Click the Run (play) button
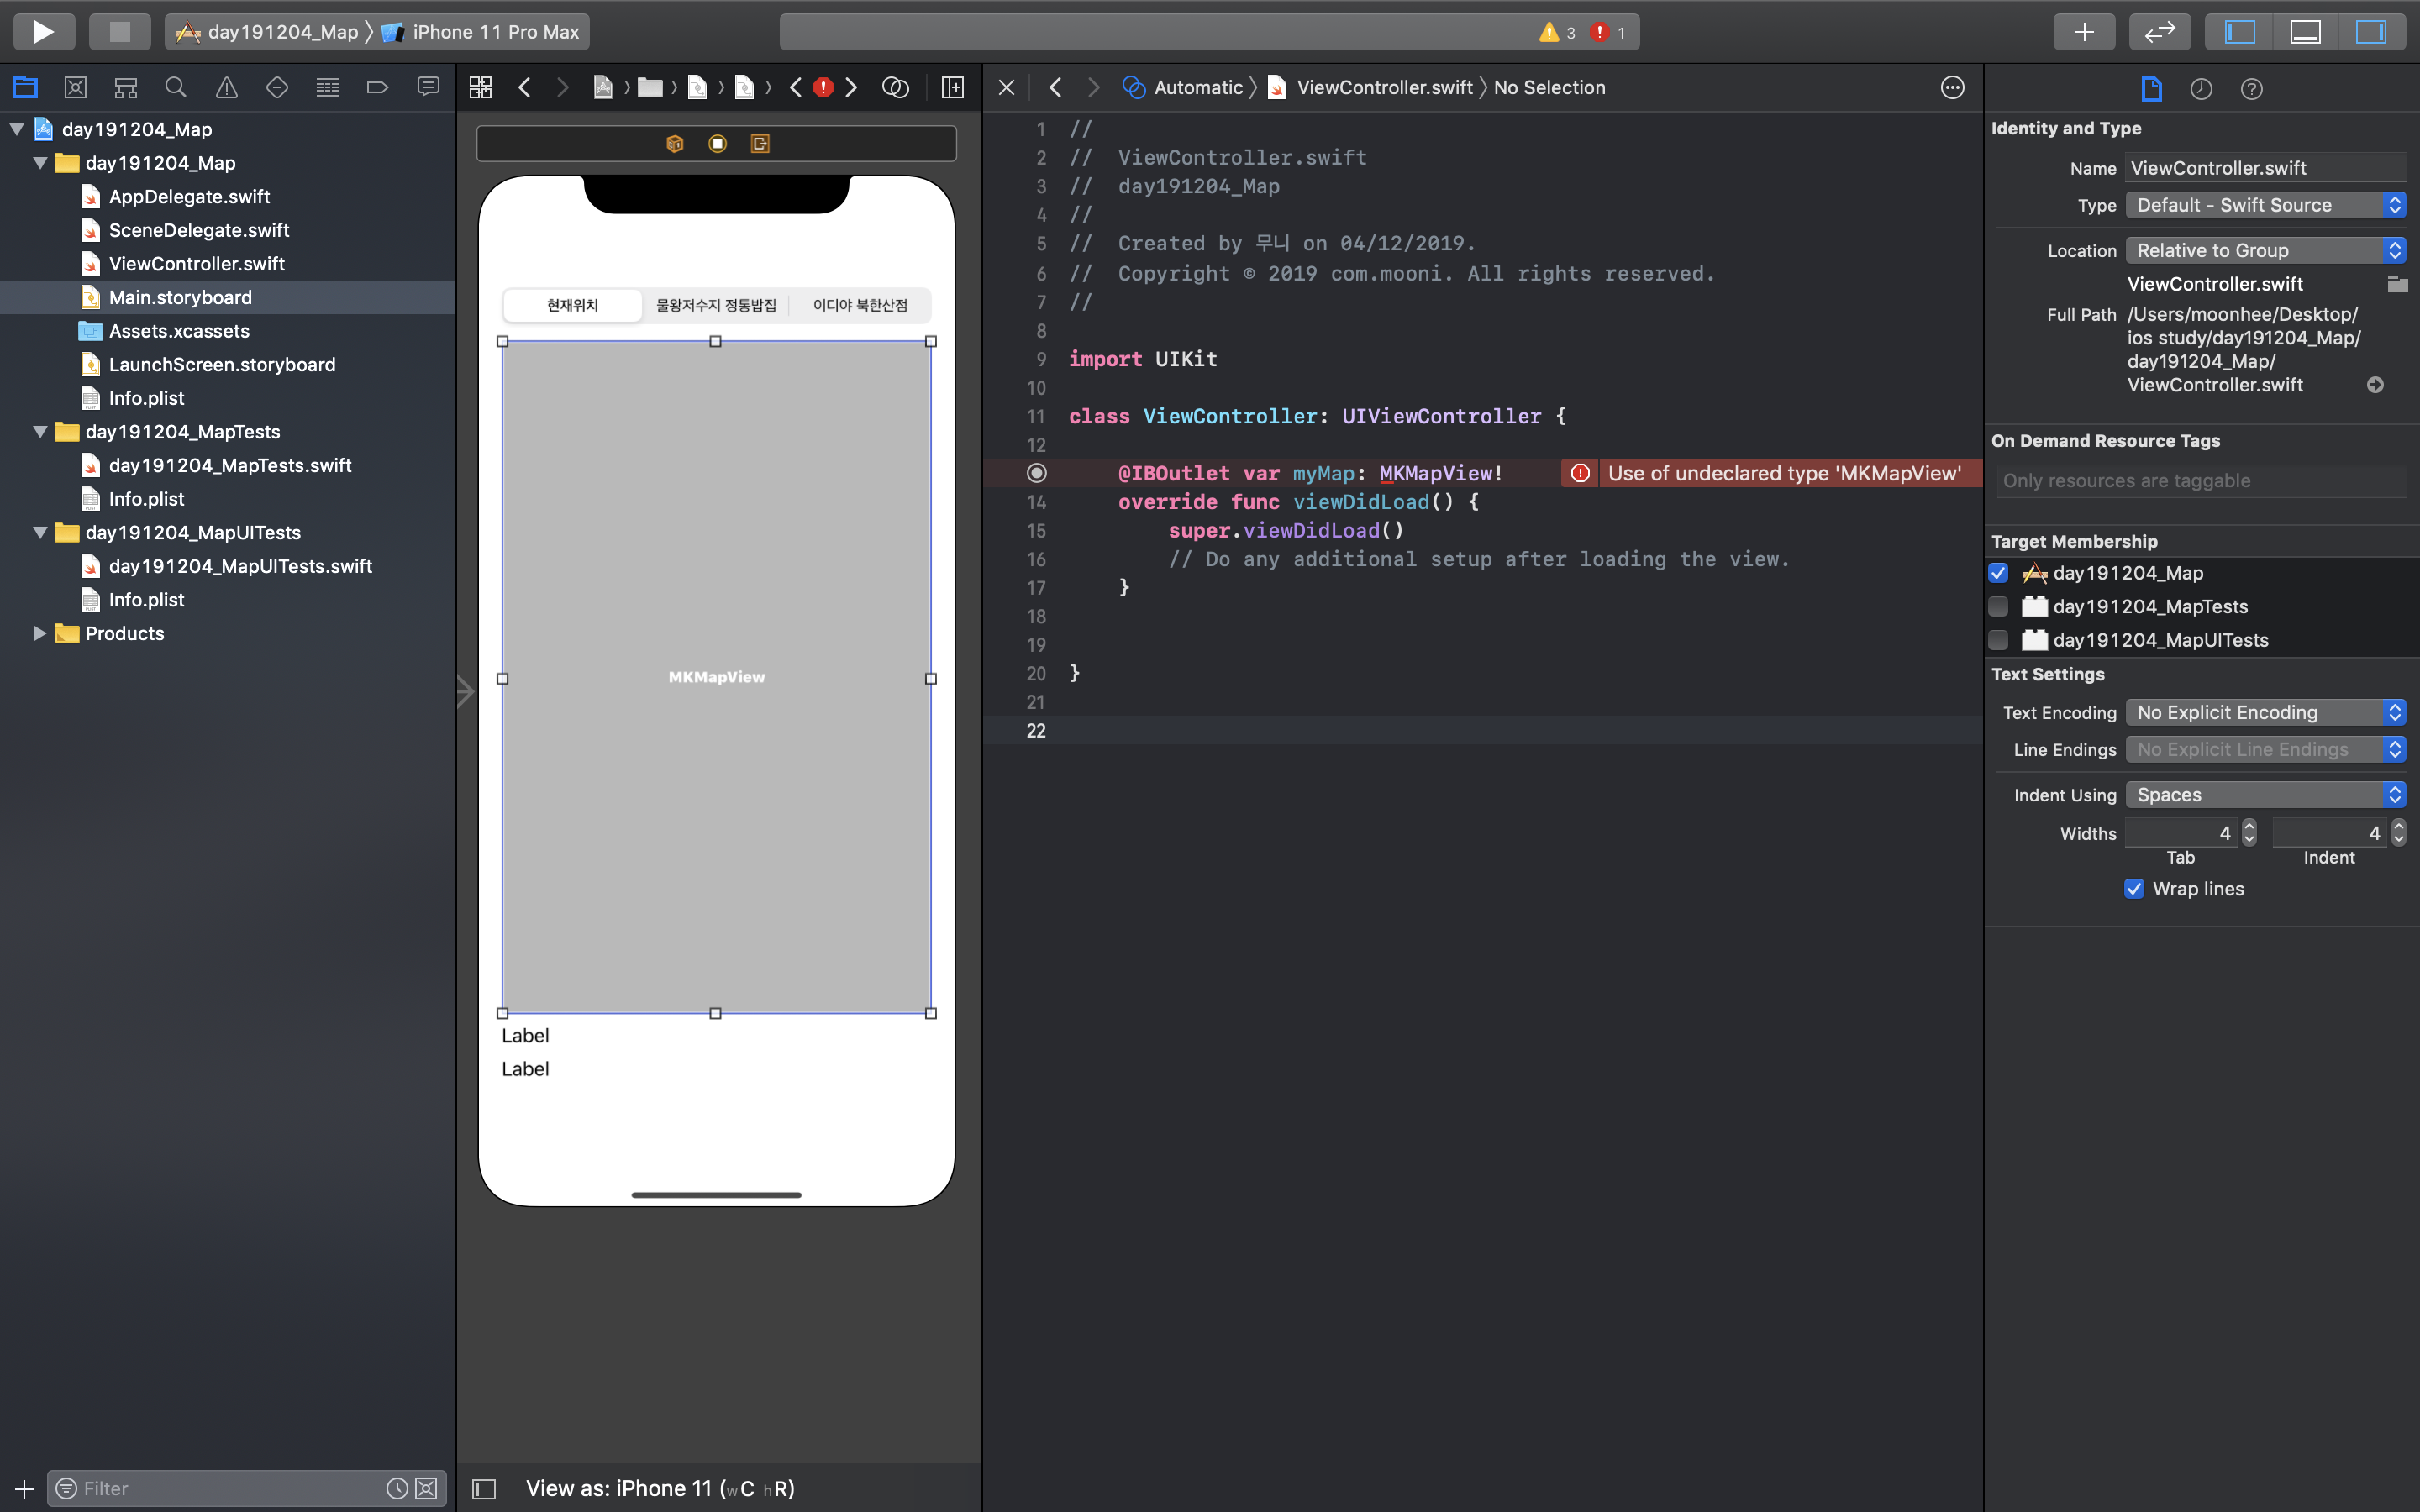Screen dimensions: 2420x1512 click(43, 32)
